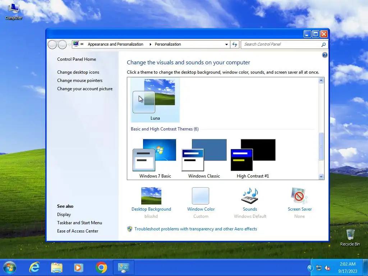The width and height of the screenshot is (368, 276).
Task: Open Help via question mark icon
Action: (325, 55)
